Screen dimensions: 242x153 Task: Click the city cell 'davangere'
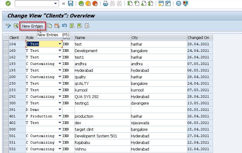coord(159,103)
